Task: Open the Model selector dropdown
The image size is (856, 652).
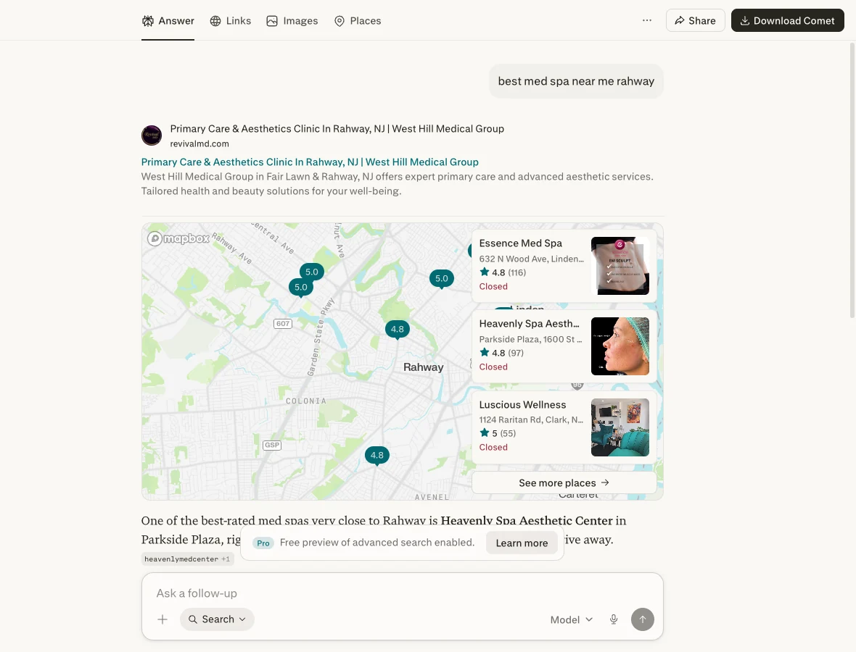Action: 571,619
